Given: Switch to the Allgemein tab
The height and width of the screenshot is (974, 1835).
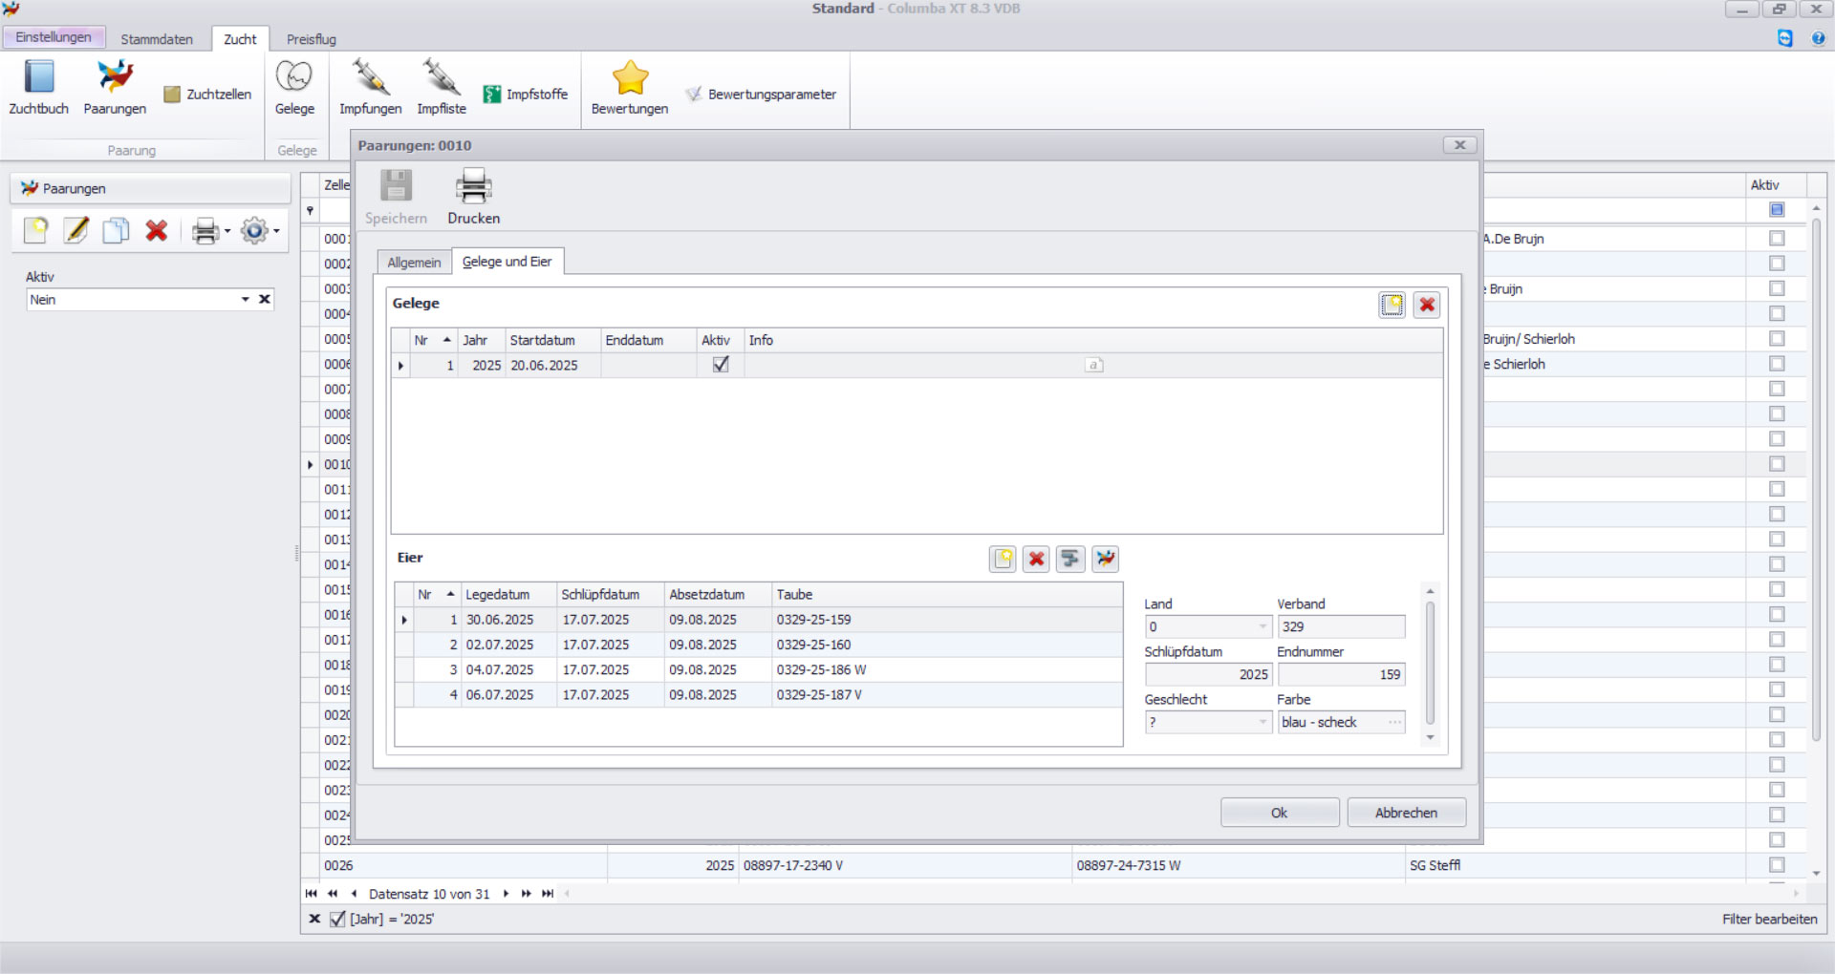Looking at the screenshot, I should [x=414, y=263].
